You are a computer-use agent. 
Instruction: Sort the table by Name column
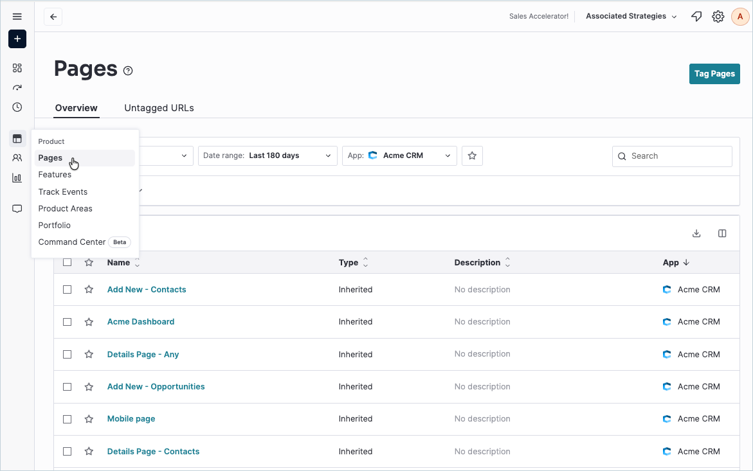(123, 262)
